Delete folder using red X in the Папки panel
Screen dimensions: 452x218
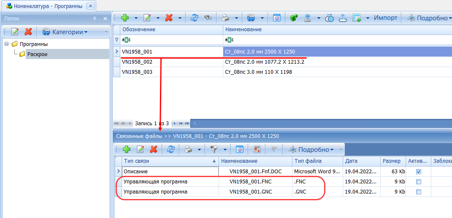pyautogui.click(x=28, y=32)
